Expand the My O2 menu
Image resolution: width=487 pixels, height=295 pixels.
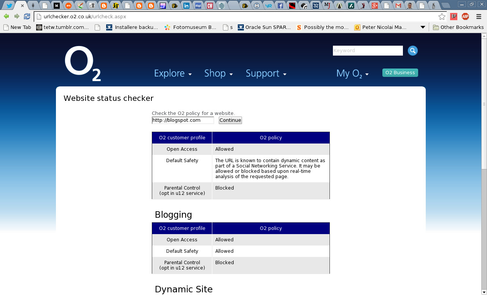(x=352, y=73)
